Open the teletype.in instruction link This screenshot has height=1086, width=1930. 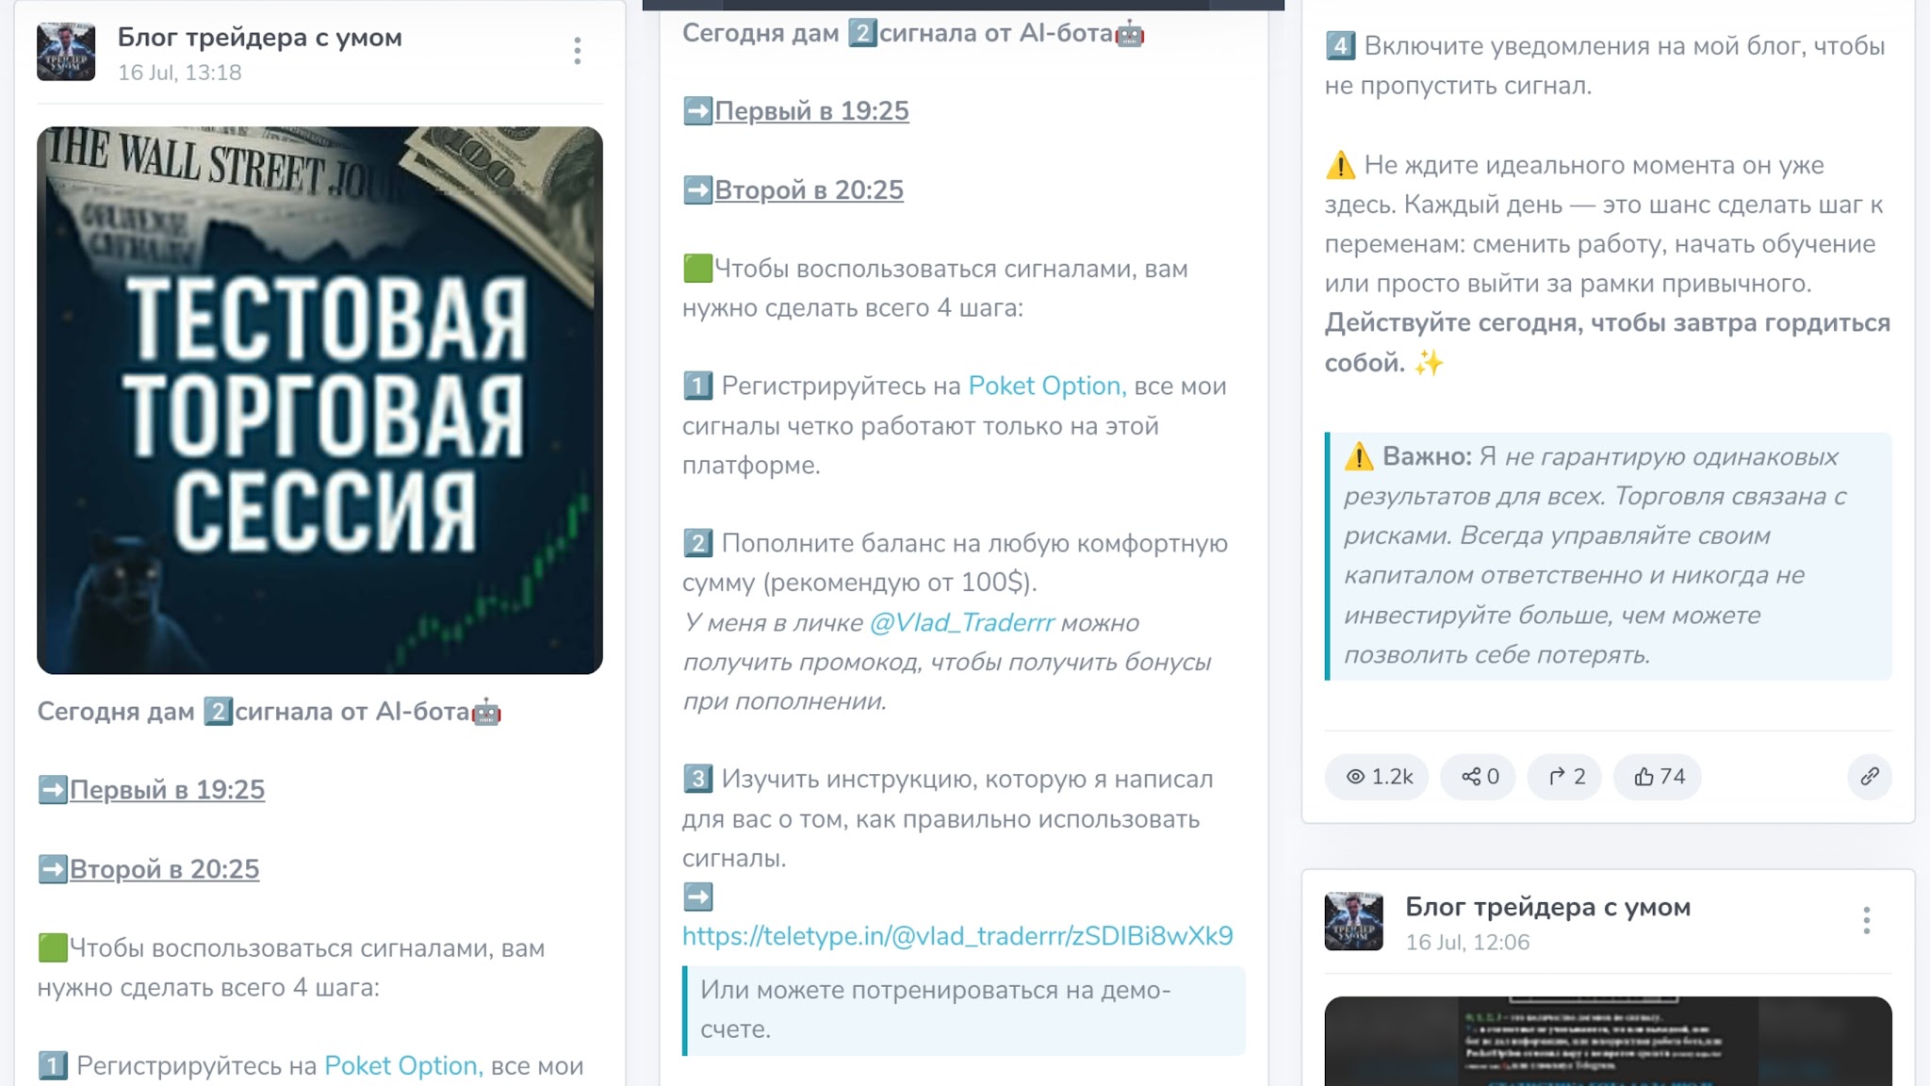(x=957, y=935)
